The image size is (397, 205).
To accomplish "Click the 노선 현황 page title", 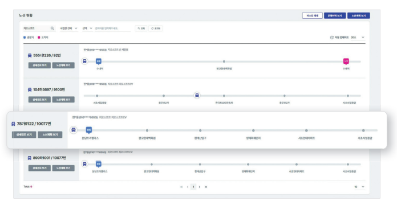I will point(26,15).
